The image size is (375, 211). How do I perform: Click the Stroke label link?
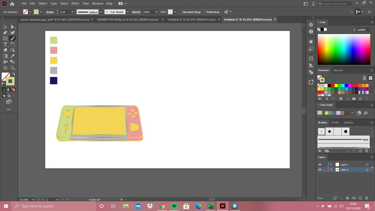click(50, 12)
